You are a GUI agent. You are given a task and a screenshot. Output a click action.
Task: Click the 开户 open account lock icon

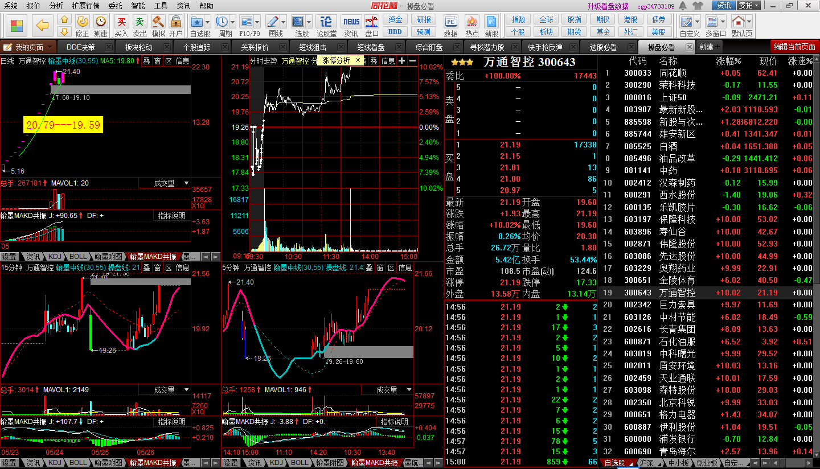(176, 21)
